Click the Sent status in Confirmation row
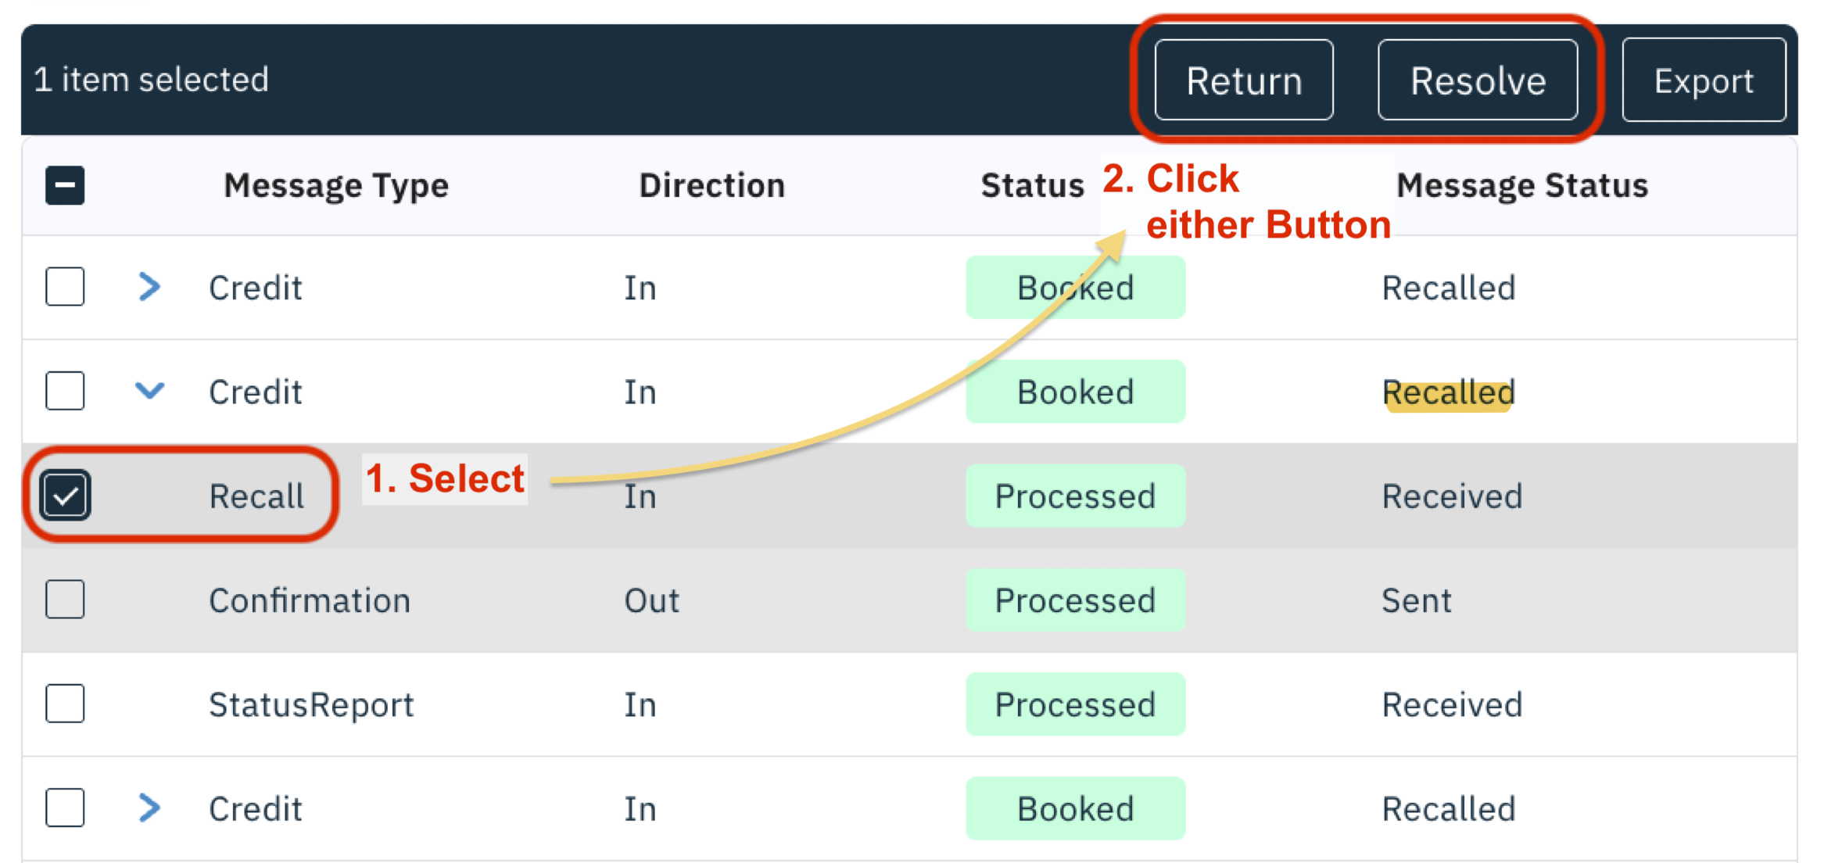 (x=1416, y=600)
